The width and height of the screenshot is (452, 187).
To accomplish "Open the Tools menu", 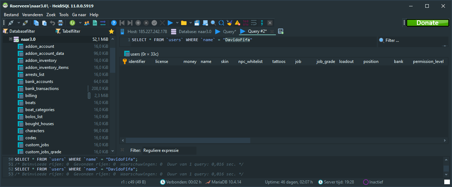I will [x=64, y=15].
